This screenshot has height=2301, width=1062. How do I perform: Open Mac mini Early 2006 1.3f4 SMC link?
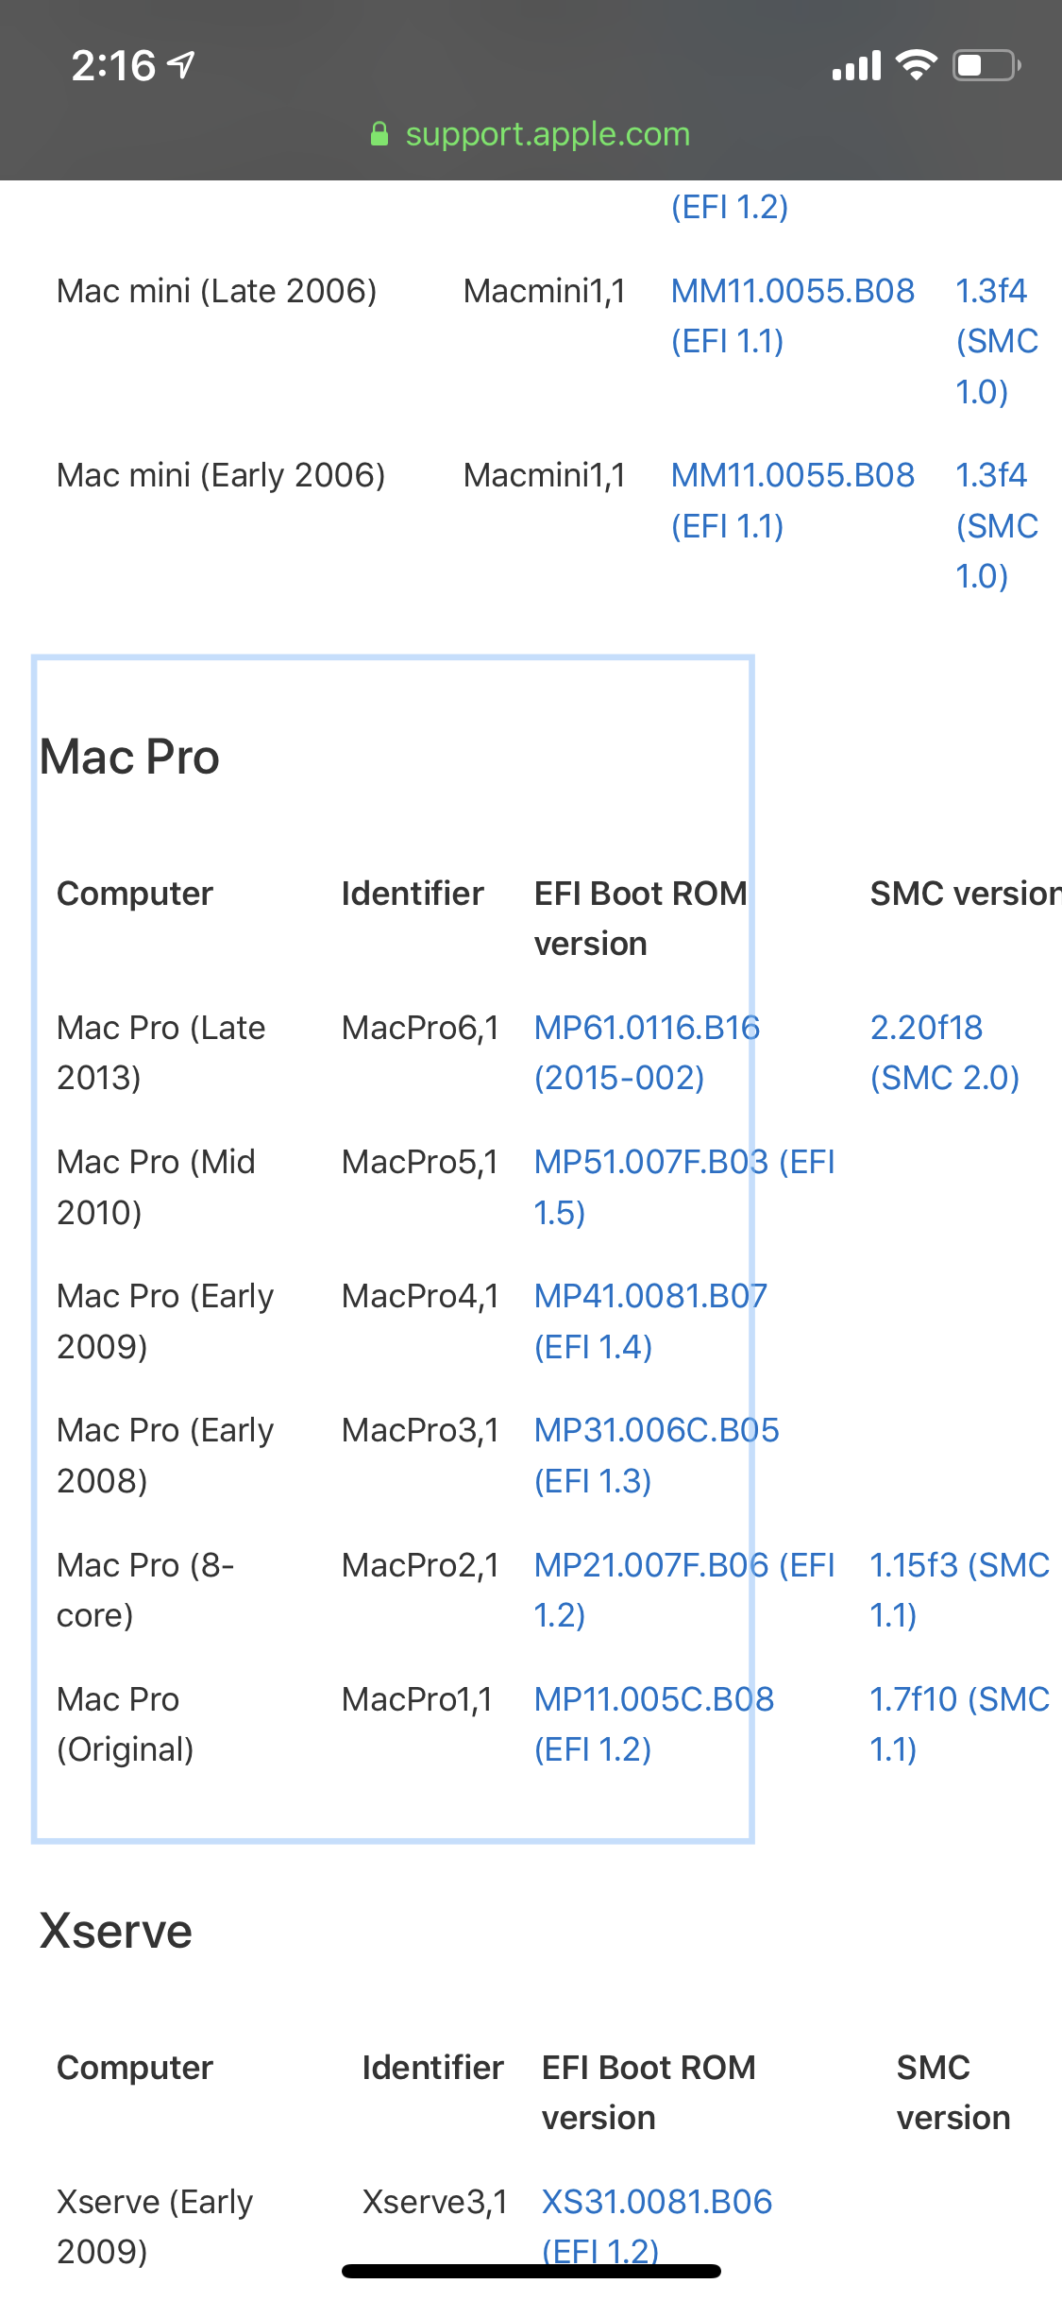click(990, 476)
